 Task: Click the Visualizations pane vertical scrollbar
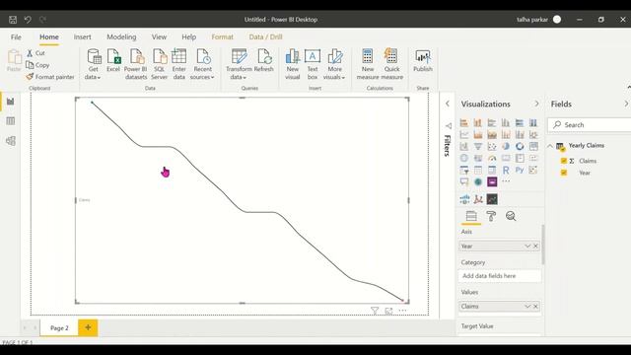(543, 245)
